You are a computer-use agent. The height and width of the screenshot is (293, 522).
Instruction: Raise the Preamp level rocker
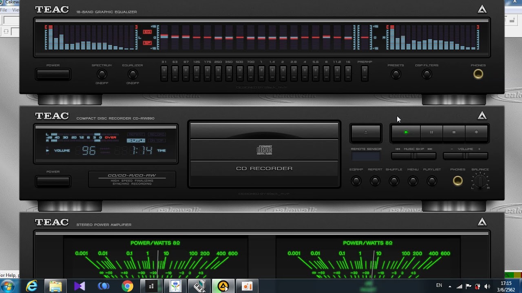pyautogui.click(x=365, y=70)
